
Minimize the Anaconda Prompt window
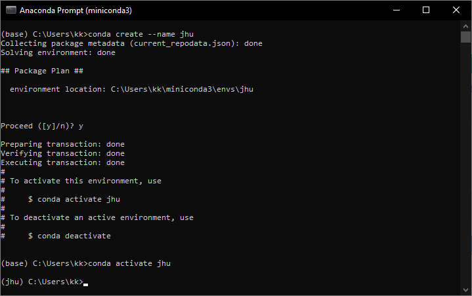(x=397, y=10)
